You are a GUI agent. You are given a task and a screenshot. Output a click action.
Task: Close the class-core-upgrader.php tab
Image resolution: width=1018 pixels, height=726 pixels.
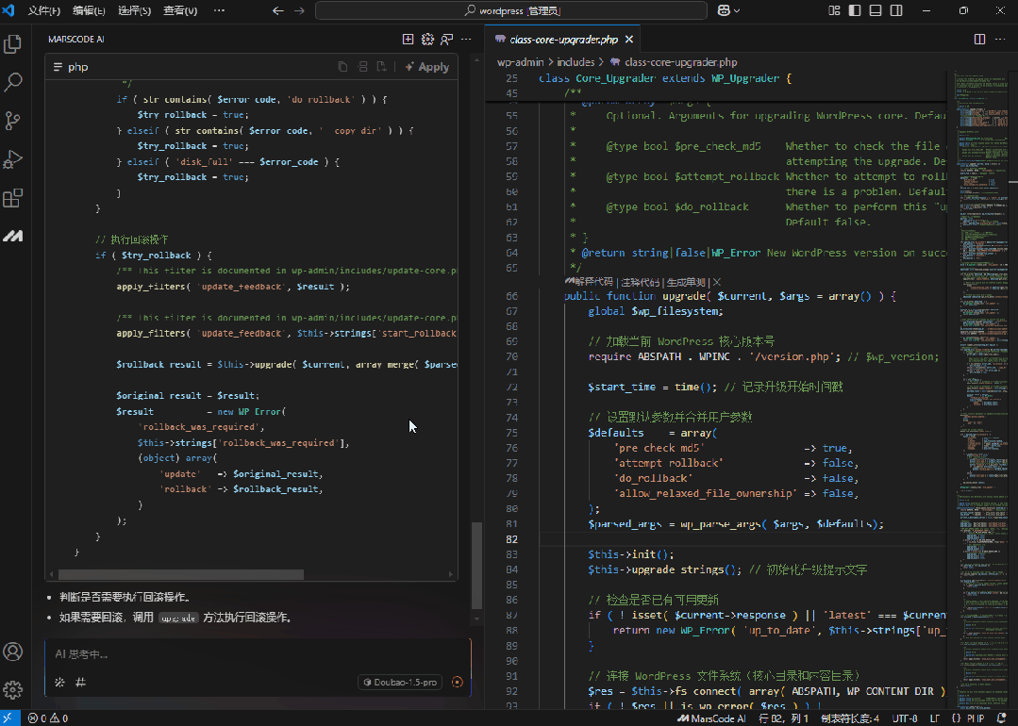(x=629, y=40)
